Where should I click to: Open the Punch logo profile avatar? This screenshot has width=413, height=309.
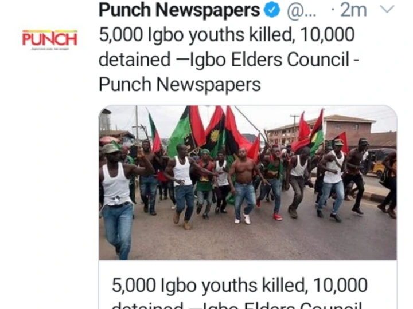pos(50,39)
